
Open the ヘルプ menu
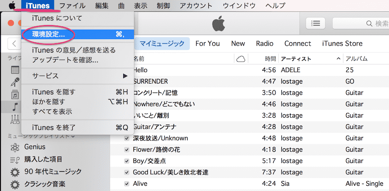(x=275, y=5)
